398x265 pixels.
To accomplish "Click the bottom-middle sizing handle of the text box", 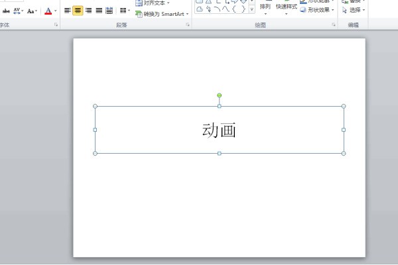I will click(220, 154).
